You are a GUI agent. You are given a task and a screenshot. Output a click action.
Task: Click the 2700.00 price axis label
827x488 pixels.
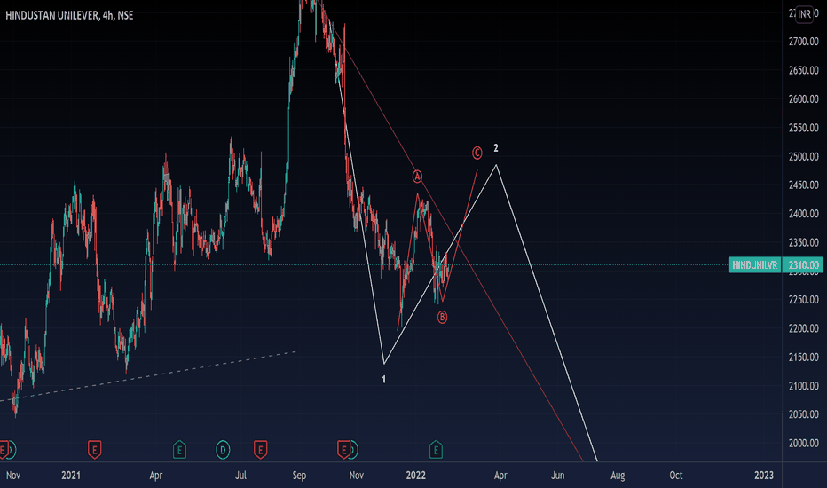click(803, 42)
